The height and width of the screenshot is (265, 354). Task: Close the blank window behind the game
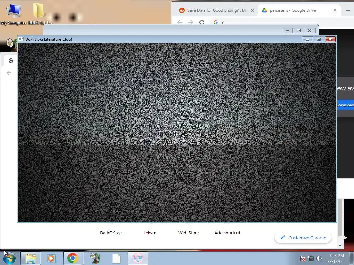click(310, 31)
